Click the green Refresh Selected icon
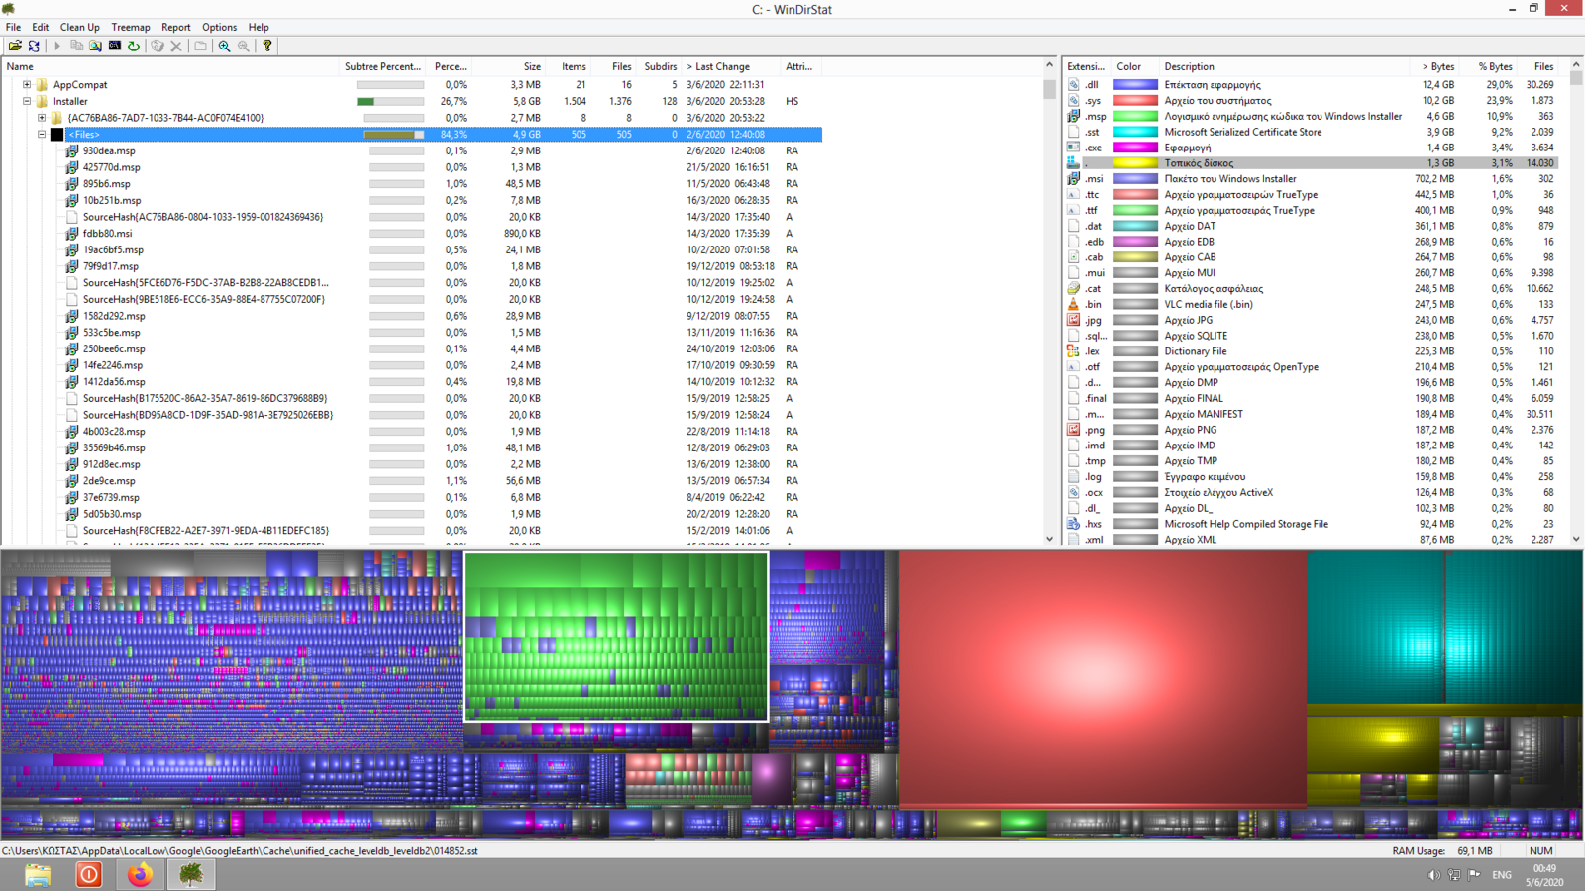Viewport: 1585px width, 891px height. 134,46
